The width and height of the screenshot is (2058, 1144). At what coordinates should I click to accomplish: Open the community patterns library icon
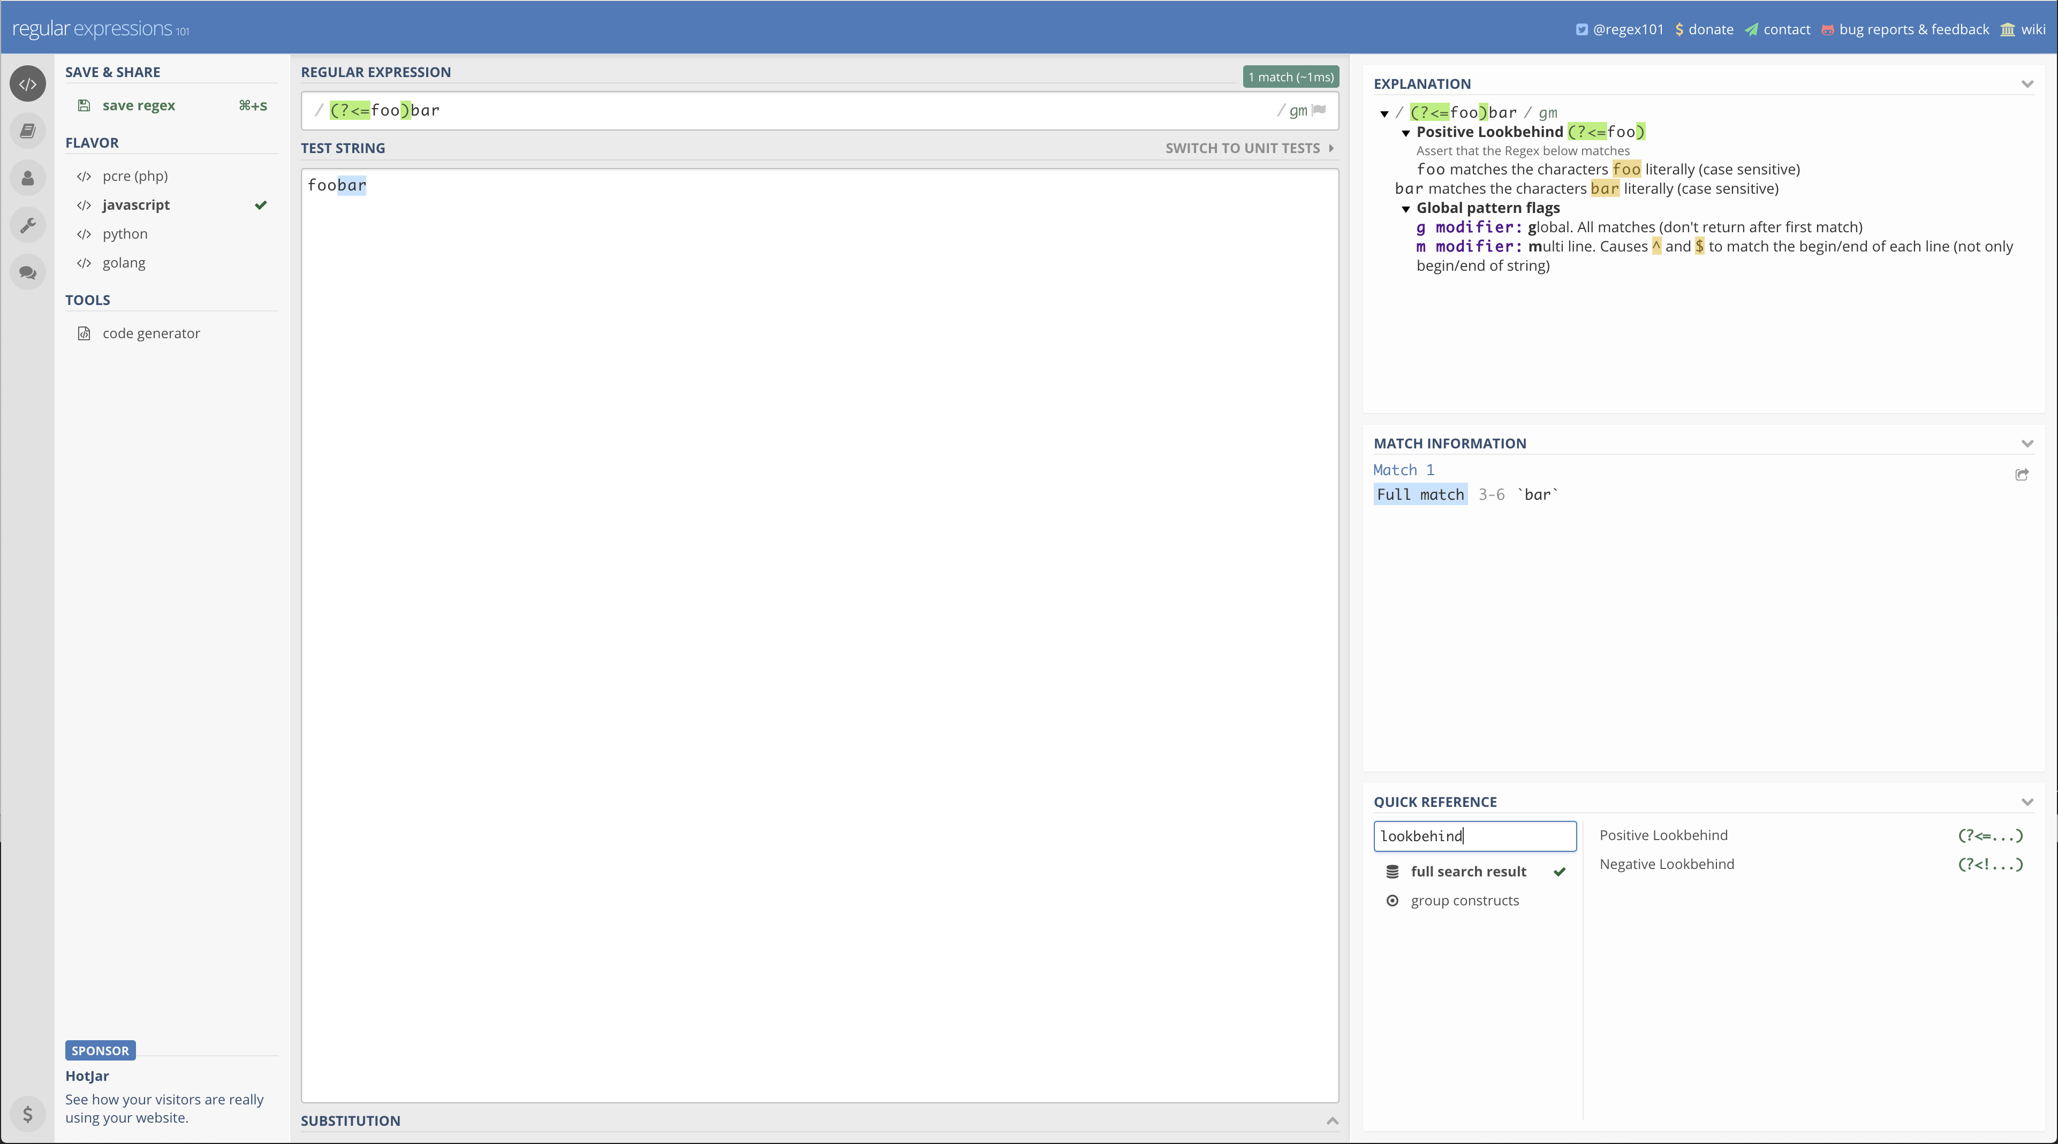click(x=28, y=131)
